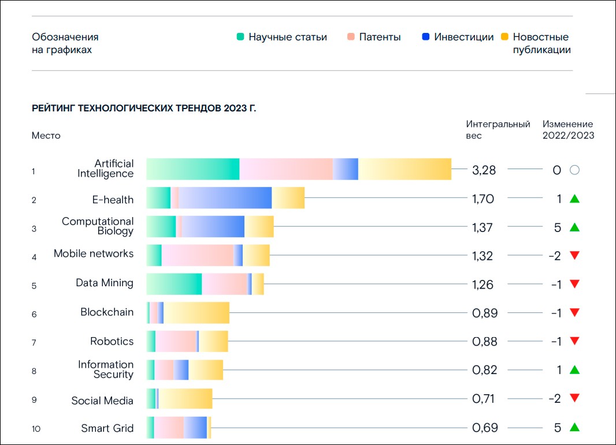616x445 pixels.
Task: Click the 1,26 integral weight value
Action: pyautogui.click(x=483, y=285)
